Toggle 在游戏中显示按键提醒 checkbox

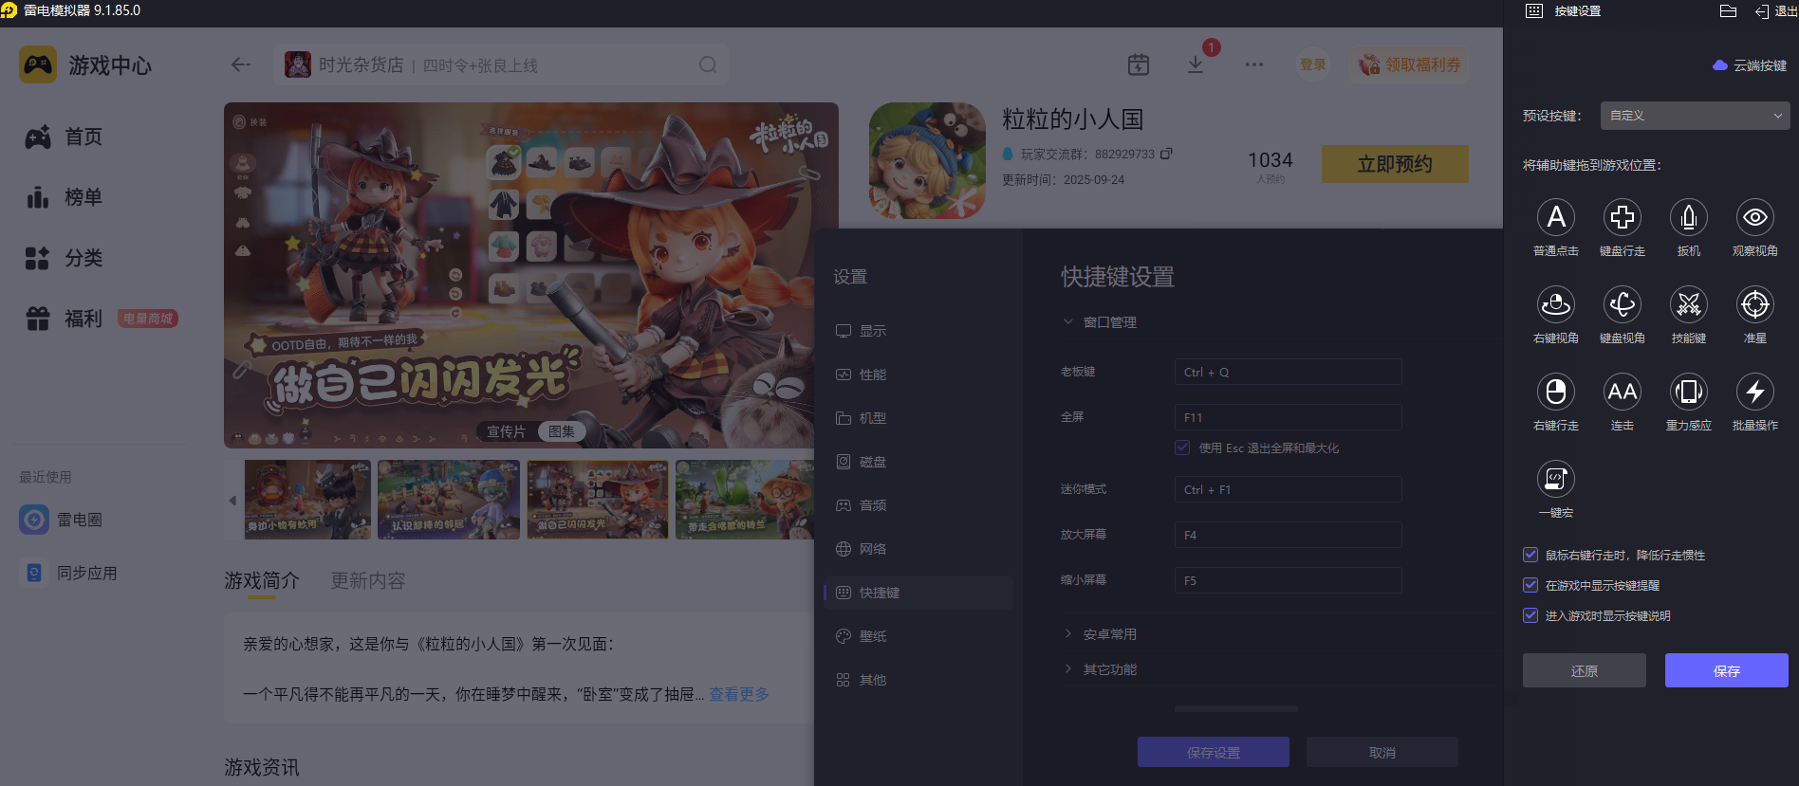tap(1530, 585)
